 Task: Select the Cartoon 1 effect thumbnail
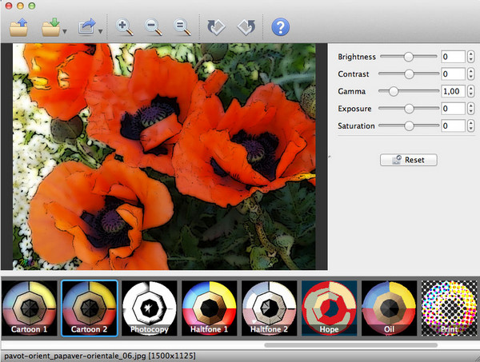(x=29, y=308)
